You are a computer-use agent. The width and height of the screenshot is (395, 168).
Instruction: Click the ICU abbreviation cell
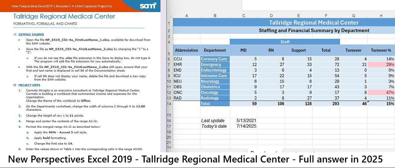point(186,76)
